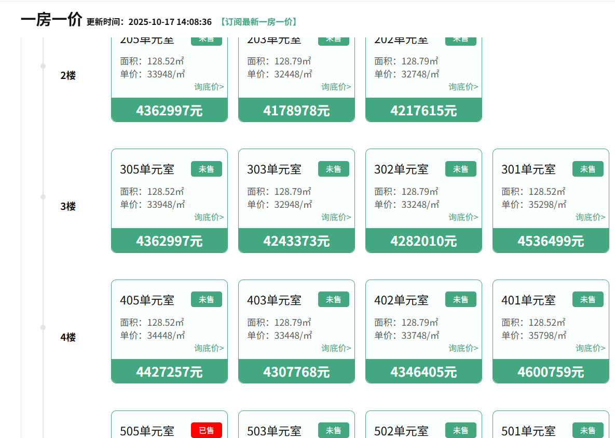Click the 4217615元 price for unit 202

tap(423, 111)
